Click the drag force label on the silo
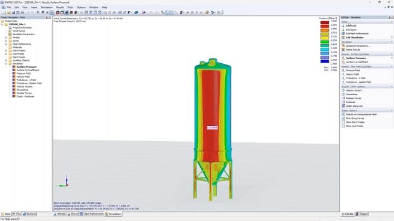The width and height of the screenshot is (394, 221). (212, 128)
